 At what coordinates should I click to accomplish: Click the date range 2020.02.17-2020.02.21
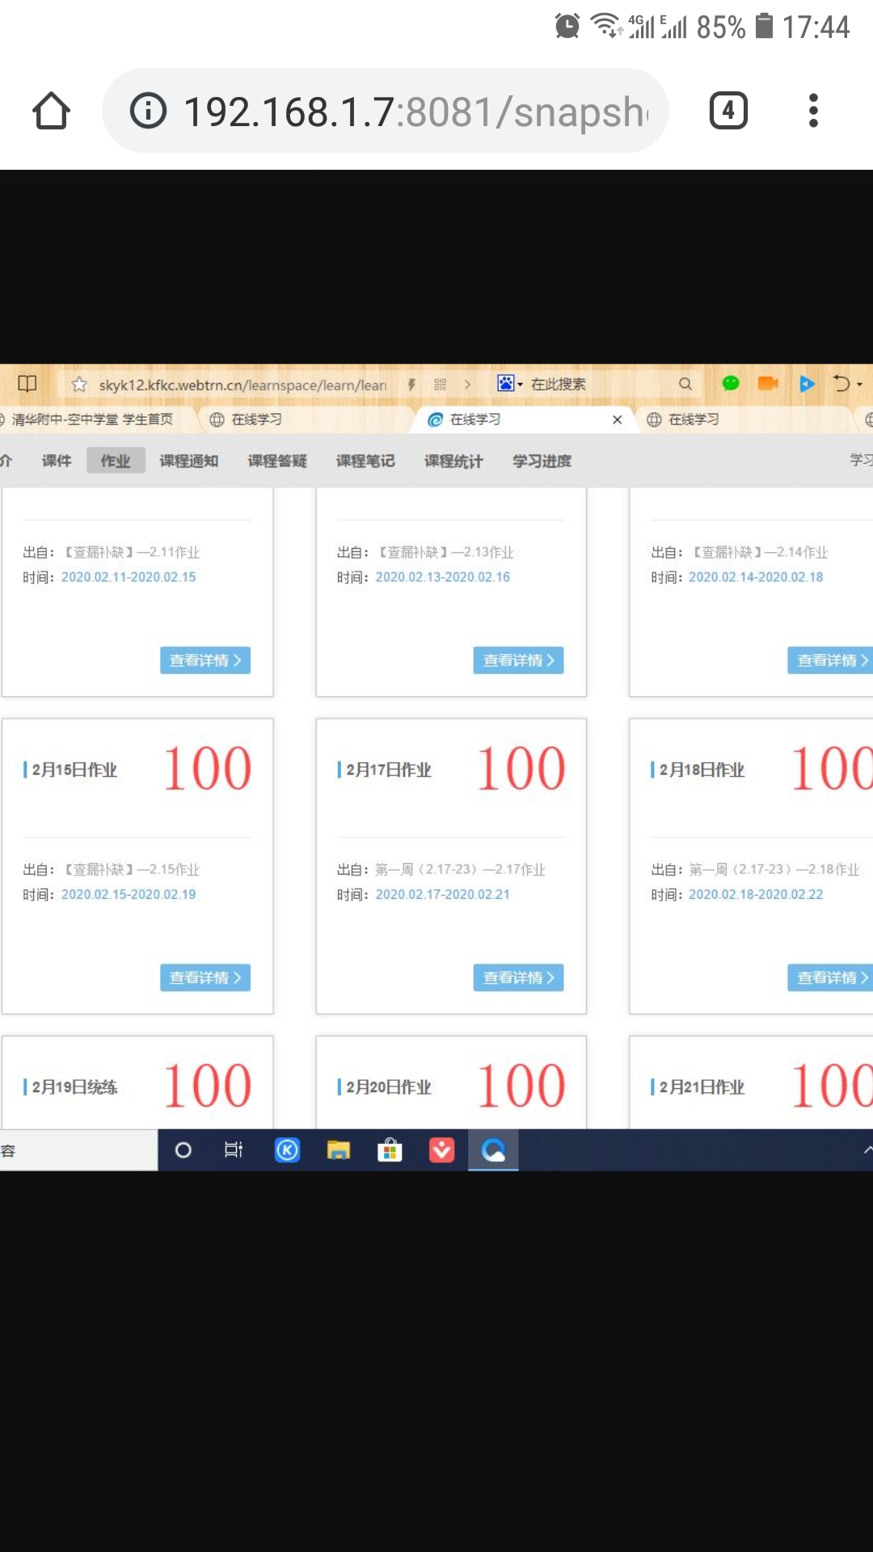coord(443,895)
